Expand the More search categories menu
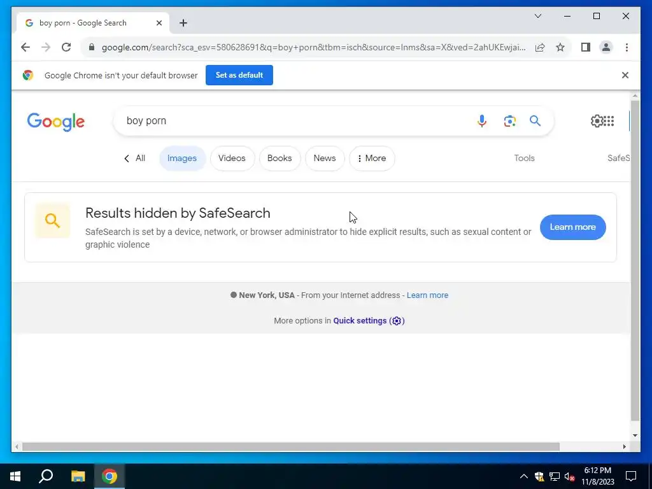652x489 pixels. (372, 159)
